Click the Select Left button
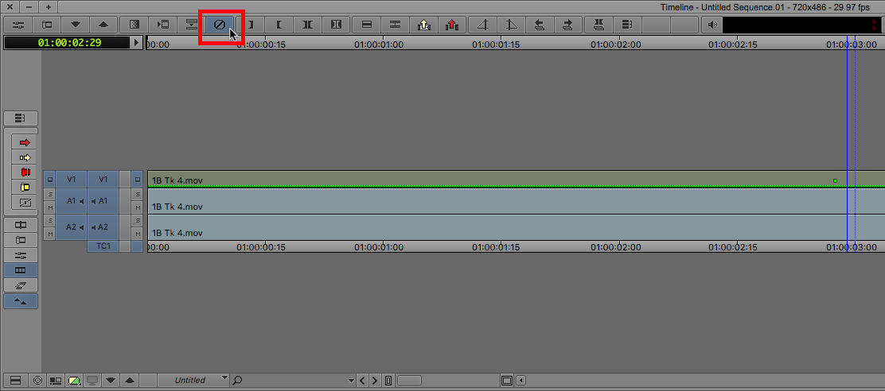The width and height of the screenshot is (885, 391). click(x=540, y=25)
